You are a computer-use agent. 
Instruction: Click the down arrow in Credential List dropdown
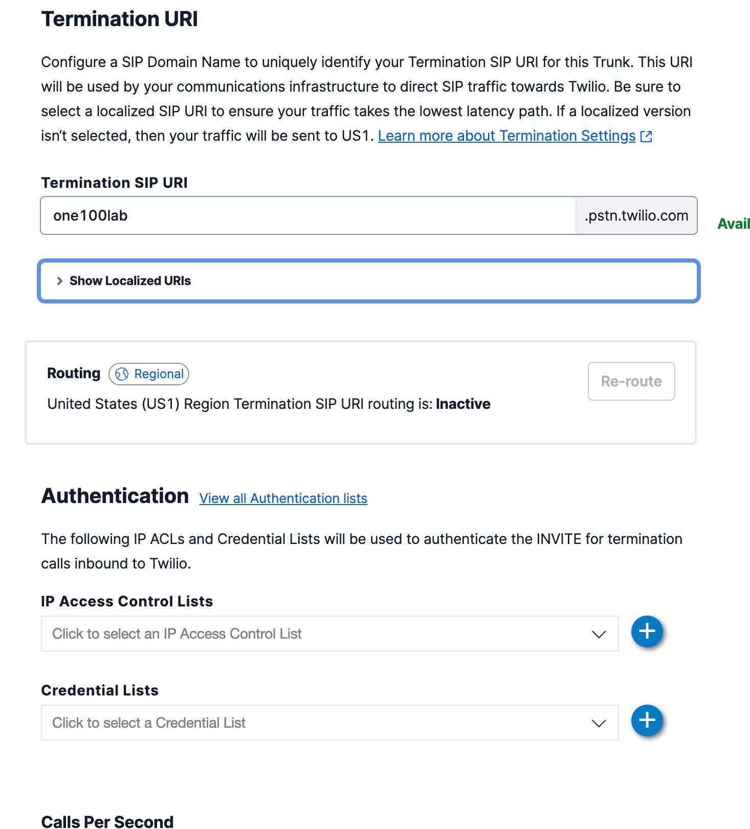click(599, 723)
